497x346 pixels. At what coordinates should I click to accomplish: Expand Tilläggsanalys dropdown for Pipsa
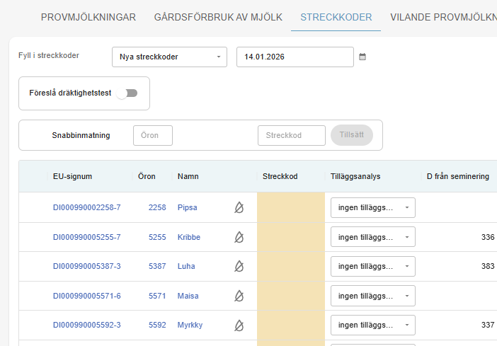click(372, 207)
